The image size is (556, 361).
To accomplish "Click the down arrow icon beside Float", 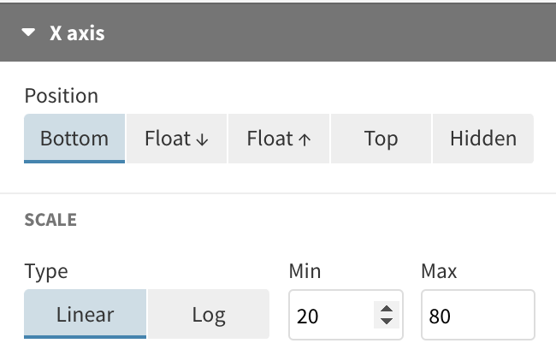I will pos(202,139).
